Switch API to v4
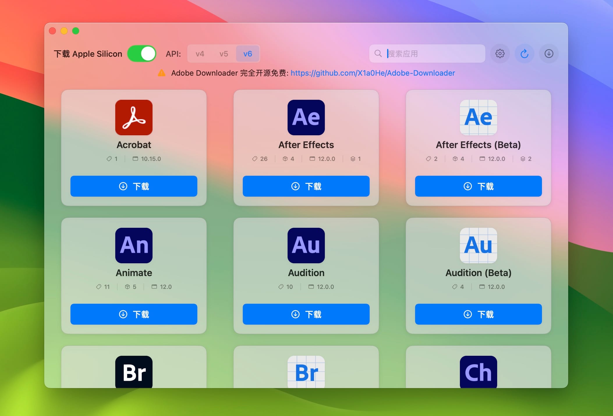613x416 pixels. point(200,54)
